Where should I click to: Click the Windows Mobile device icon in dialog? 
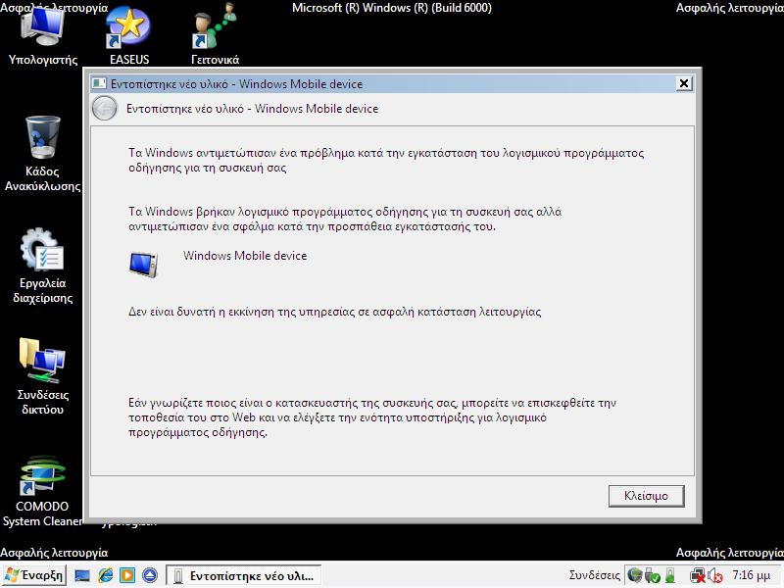pos(143,264)
